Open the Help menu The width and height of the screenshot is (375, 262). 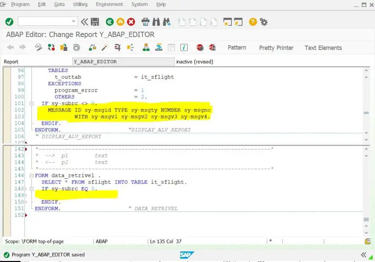[161, 4]
